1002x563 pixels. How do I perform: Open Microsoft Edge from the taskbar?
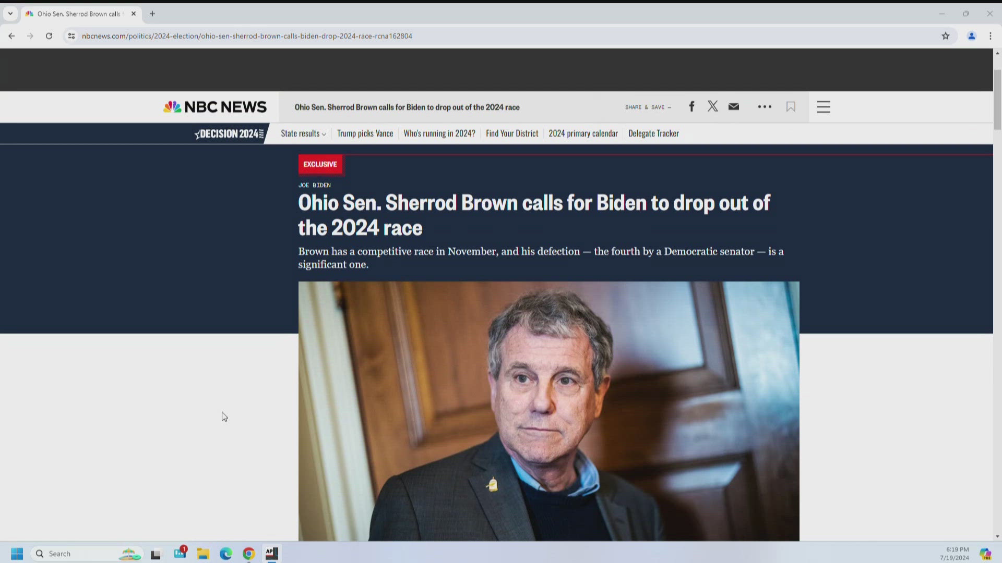pos(225,554)
